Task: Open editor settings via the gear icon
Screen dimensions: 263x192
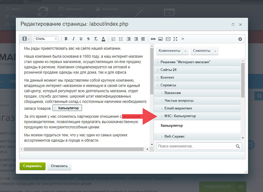Action: tap(240, 39)
